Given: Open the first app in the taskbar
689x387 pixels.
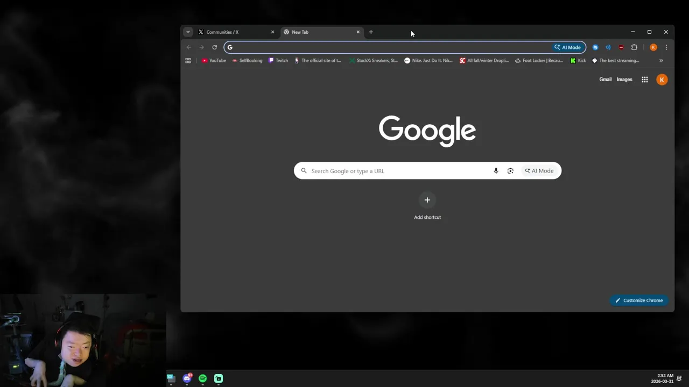Looking at the screenshot, I should 171,378.
